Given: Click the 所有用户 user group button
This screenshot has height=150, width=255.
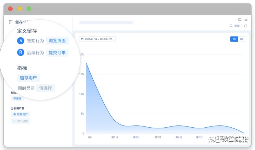Looking at the screenshot, I should [x=20, y=114].
